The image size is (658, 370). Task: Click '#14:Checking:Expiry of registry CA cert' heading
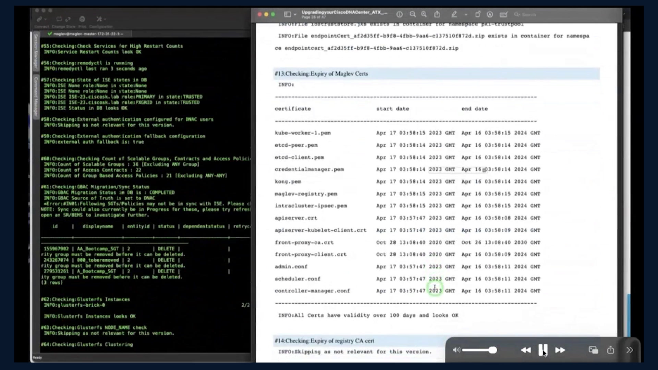324,341
